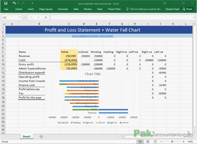Switch to Page Layout view icon

point(148,142)
